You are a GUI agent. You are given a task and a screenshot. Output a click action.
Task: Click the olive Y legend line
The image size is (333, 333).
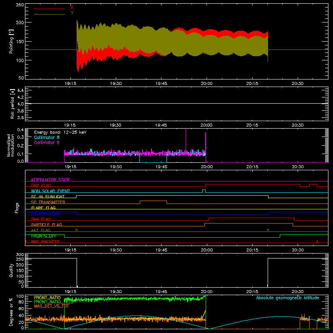point(49,14)
